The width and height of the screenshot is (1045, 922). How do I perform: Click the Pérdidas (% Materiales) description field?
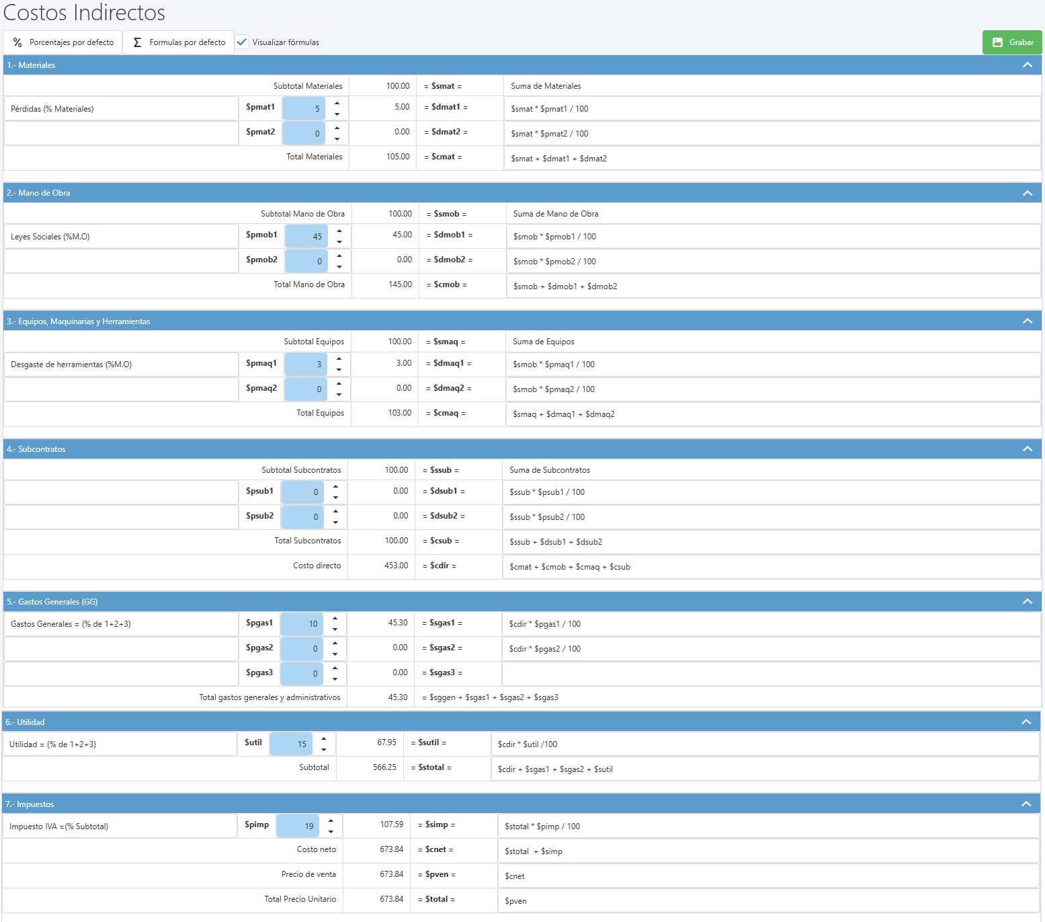[x=121, y=109]
